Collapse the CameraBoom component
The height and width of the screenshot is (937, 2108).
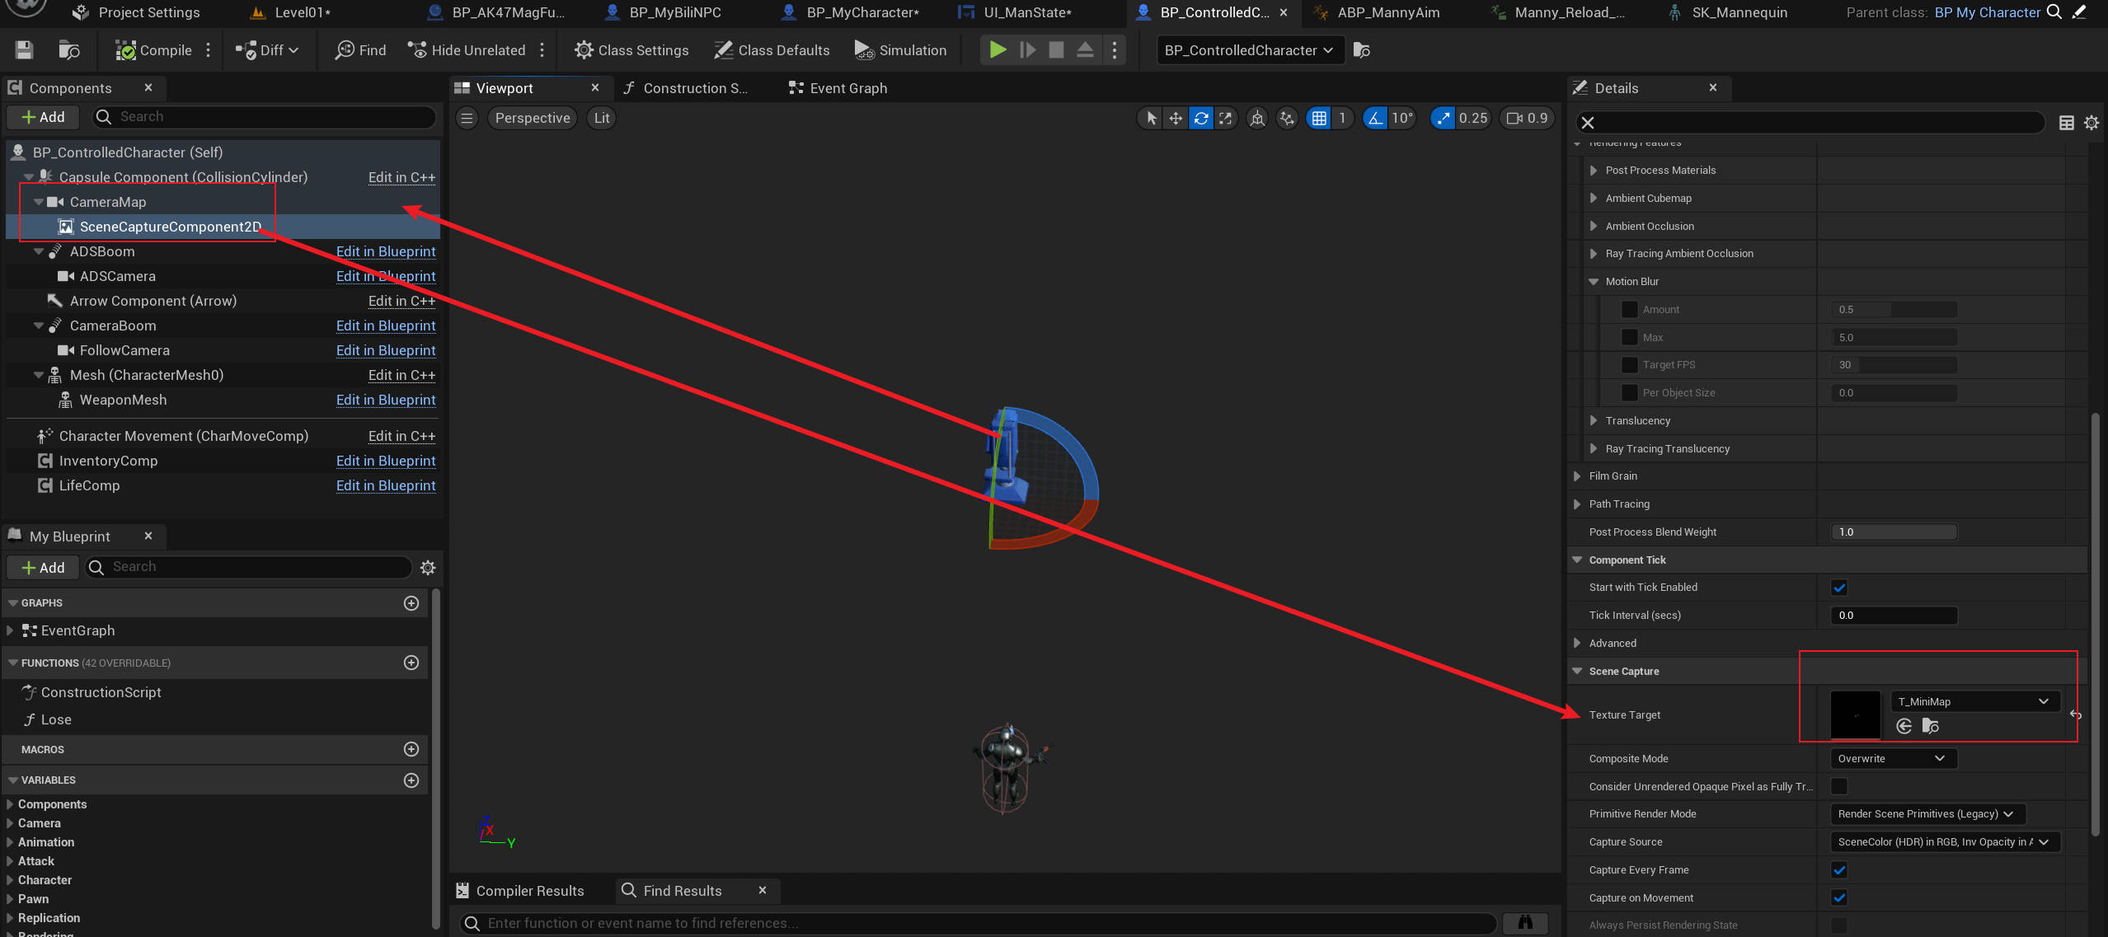tap(38, 326)
